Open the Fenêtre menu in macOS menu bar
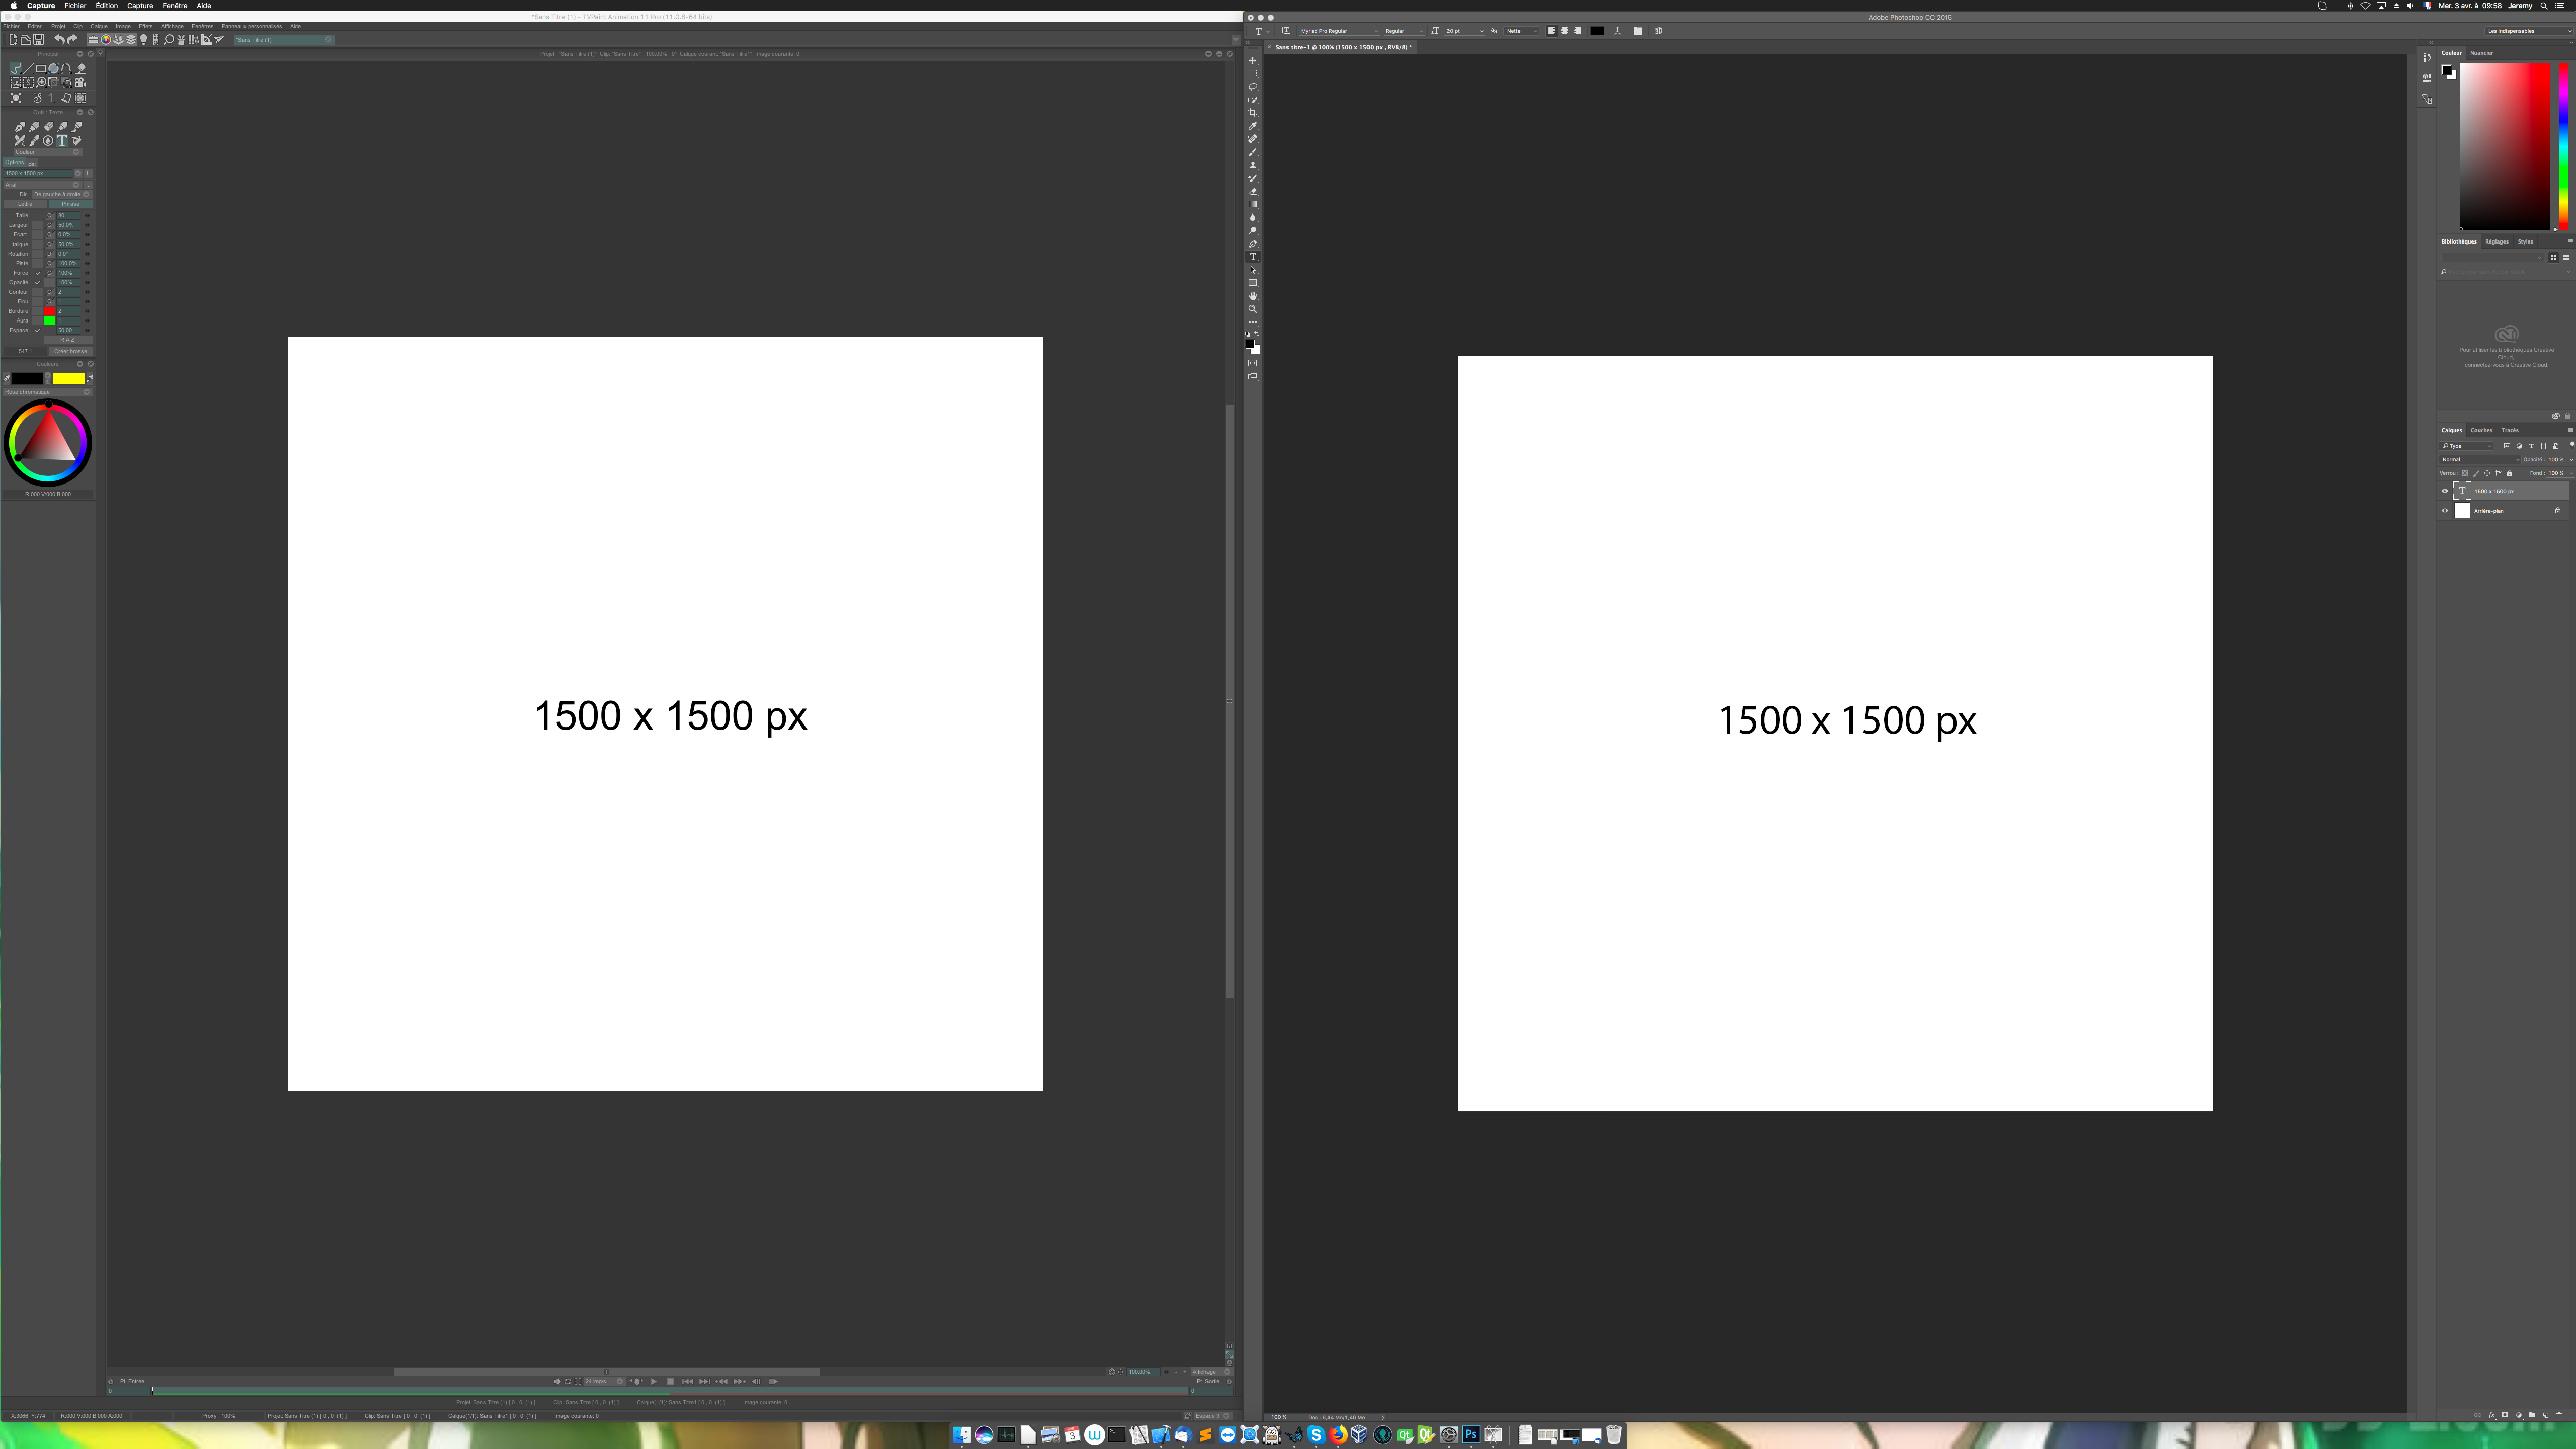 pos(175,6)
